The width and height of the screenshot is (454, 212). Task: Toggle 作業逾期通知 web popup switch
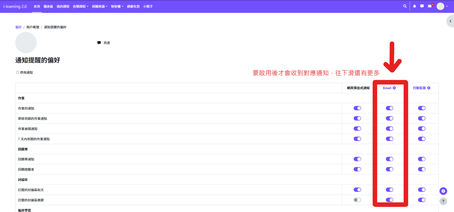click(x=357, y=129)
